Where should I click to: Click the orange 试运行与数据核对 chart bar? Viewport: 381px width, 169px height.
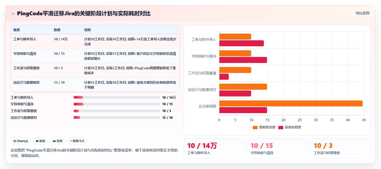click(x=243, y=87)
